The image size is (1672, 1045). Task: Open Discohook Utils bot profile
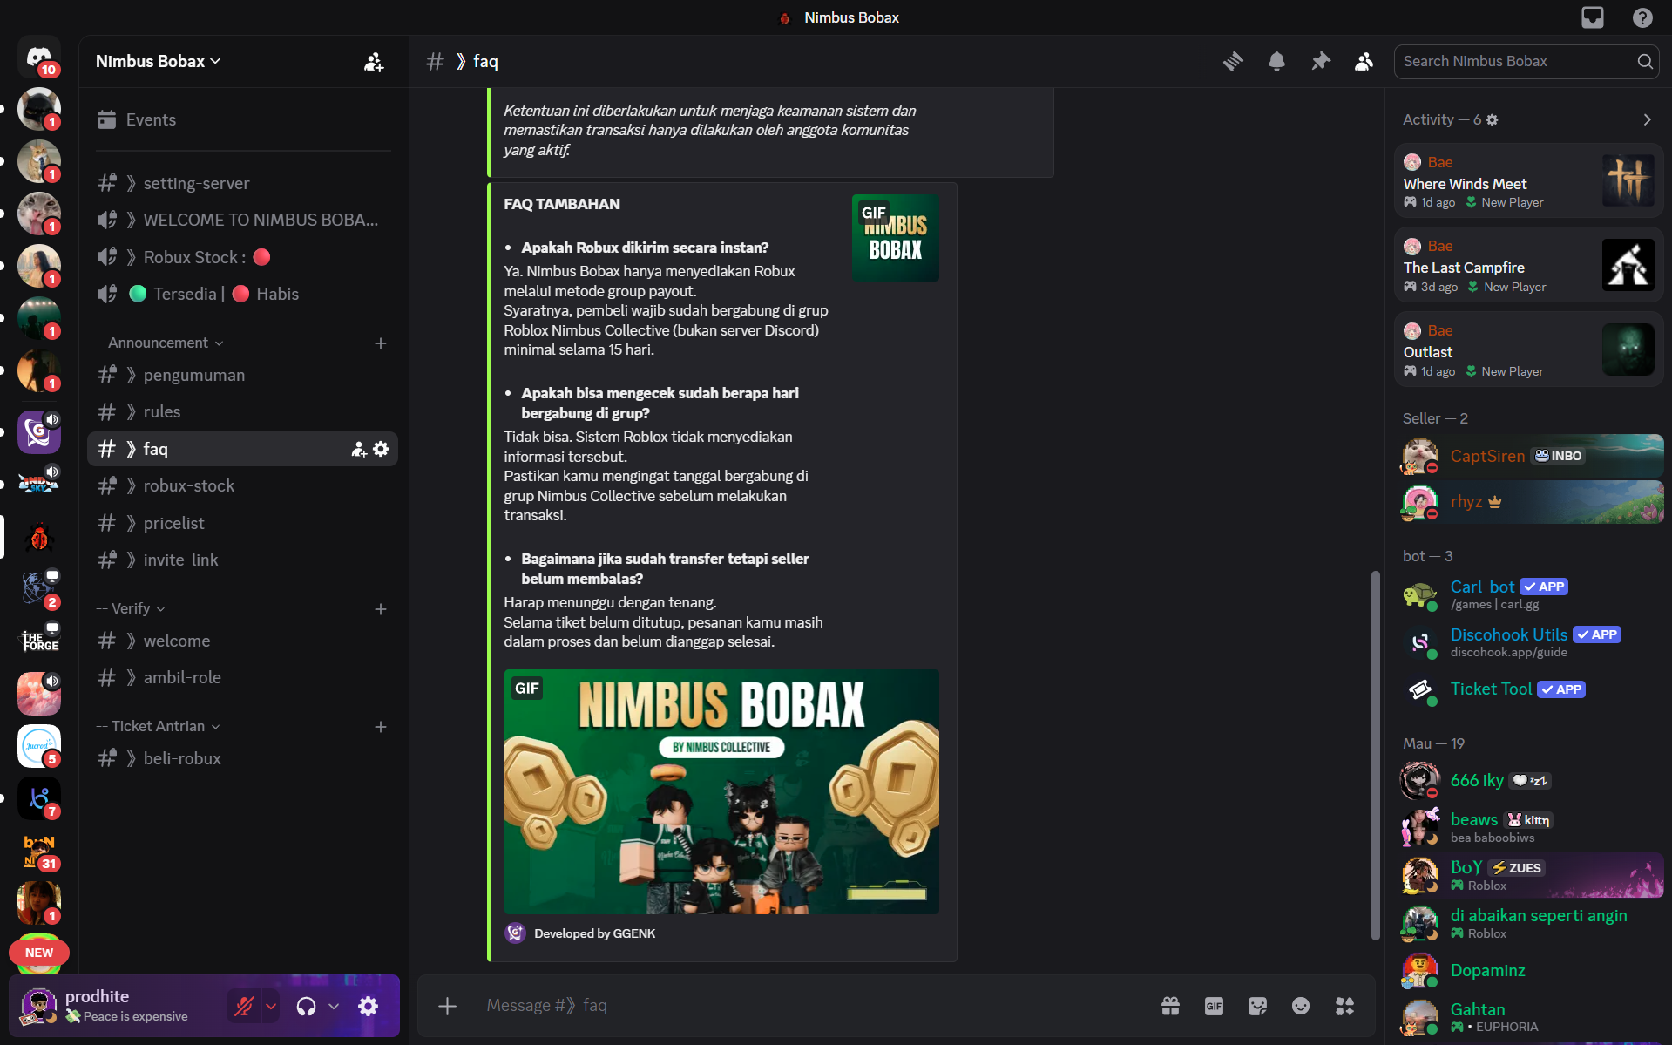click(x=1529, y=642)
